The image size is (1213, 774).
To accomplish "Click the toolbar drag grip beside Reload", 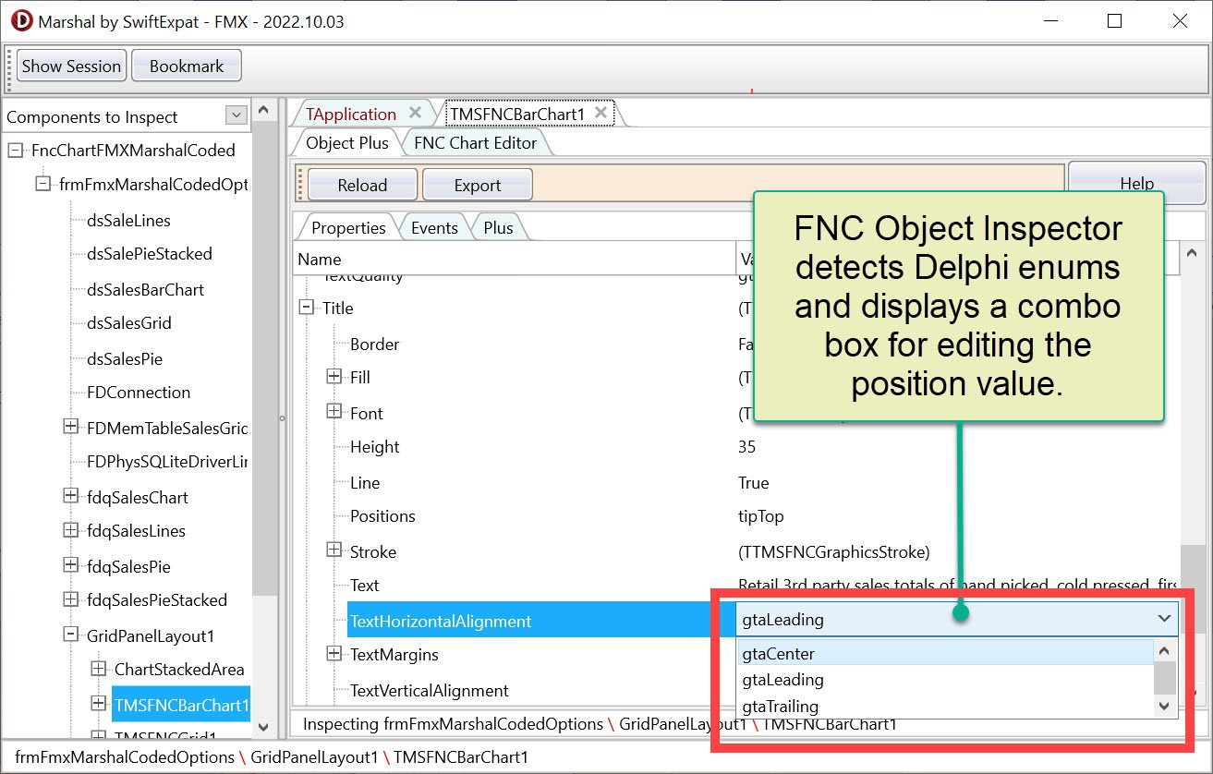I will tap(300, 184).
